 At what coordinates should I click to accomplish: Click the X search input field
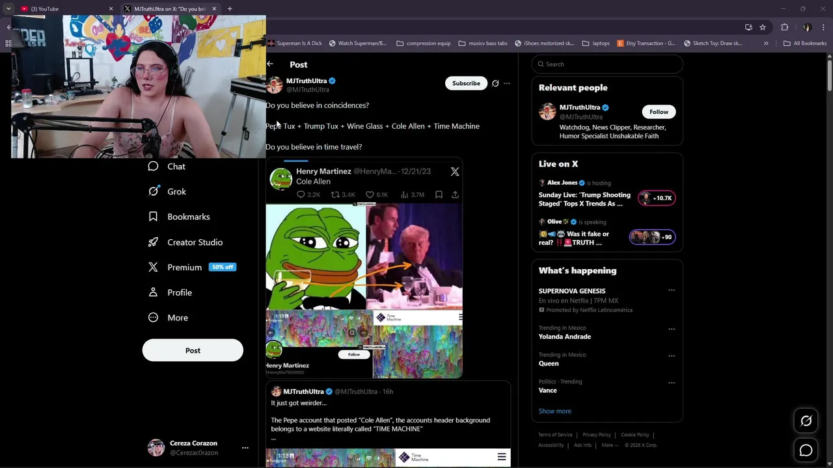[x=607, y=64]
